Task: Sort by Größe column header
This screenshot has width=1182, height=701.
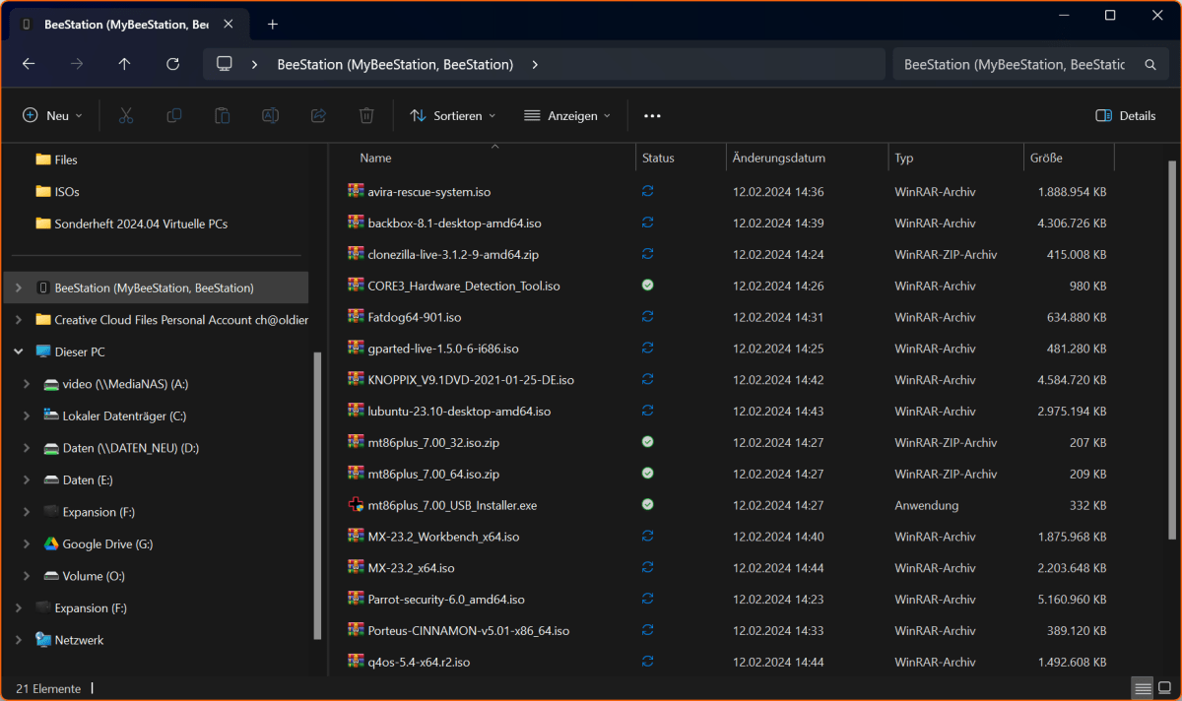Action: [1046, 158]
